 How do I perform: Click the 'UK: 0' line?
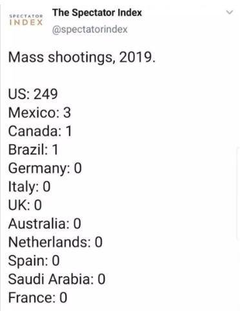(25, 205)
